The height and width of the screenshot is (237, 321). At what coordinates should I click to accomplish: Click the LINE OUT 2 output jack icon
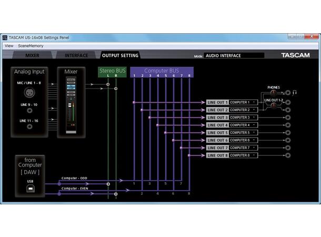click(x=288, y=110)
